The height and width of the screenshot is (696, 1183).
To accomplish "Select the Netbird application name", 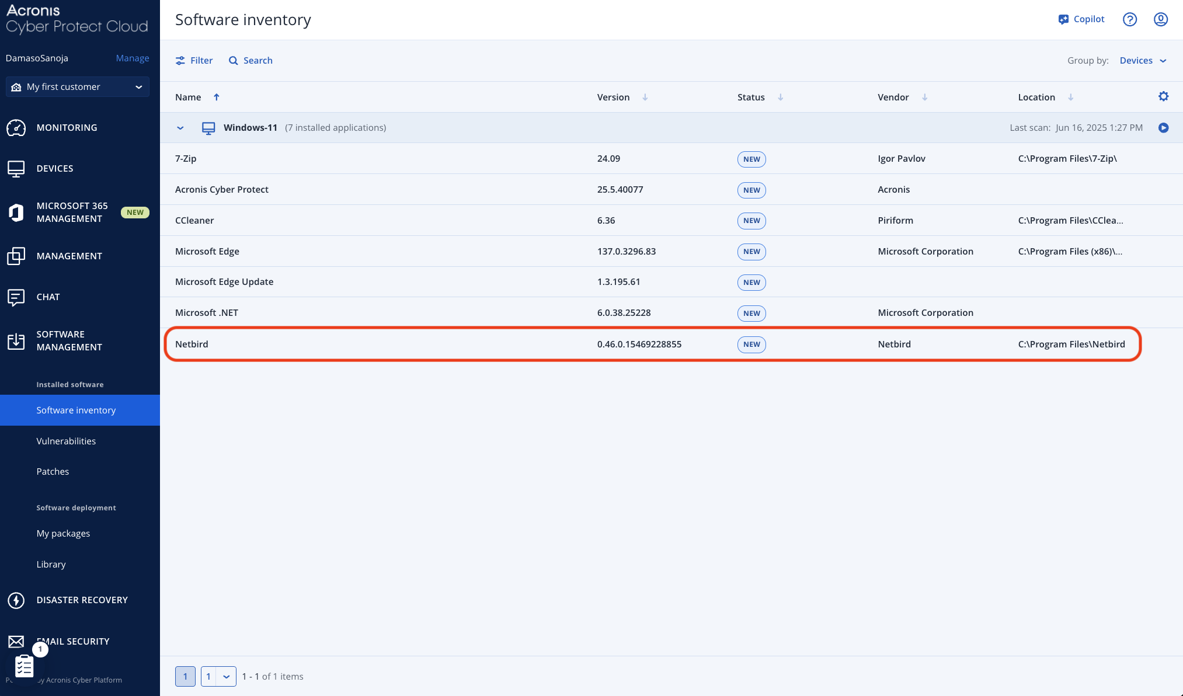I will coord(192,344).
